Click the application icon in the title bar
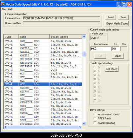Viewport: 133px width, 138px height. tap(3, 4)
